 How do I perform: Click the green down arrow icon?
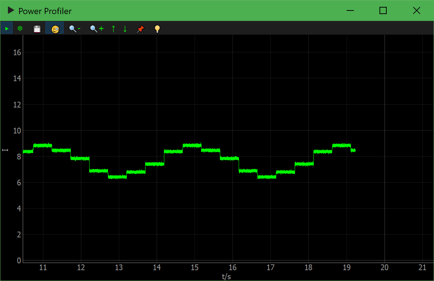(x=125, y=29)
